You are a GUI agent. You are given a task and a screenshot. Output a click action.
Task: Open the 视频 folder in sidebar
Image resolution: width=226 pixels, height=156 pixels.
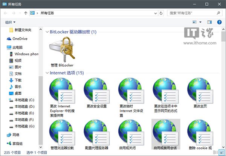15,61
